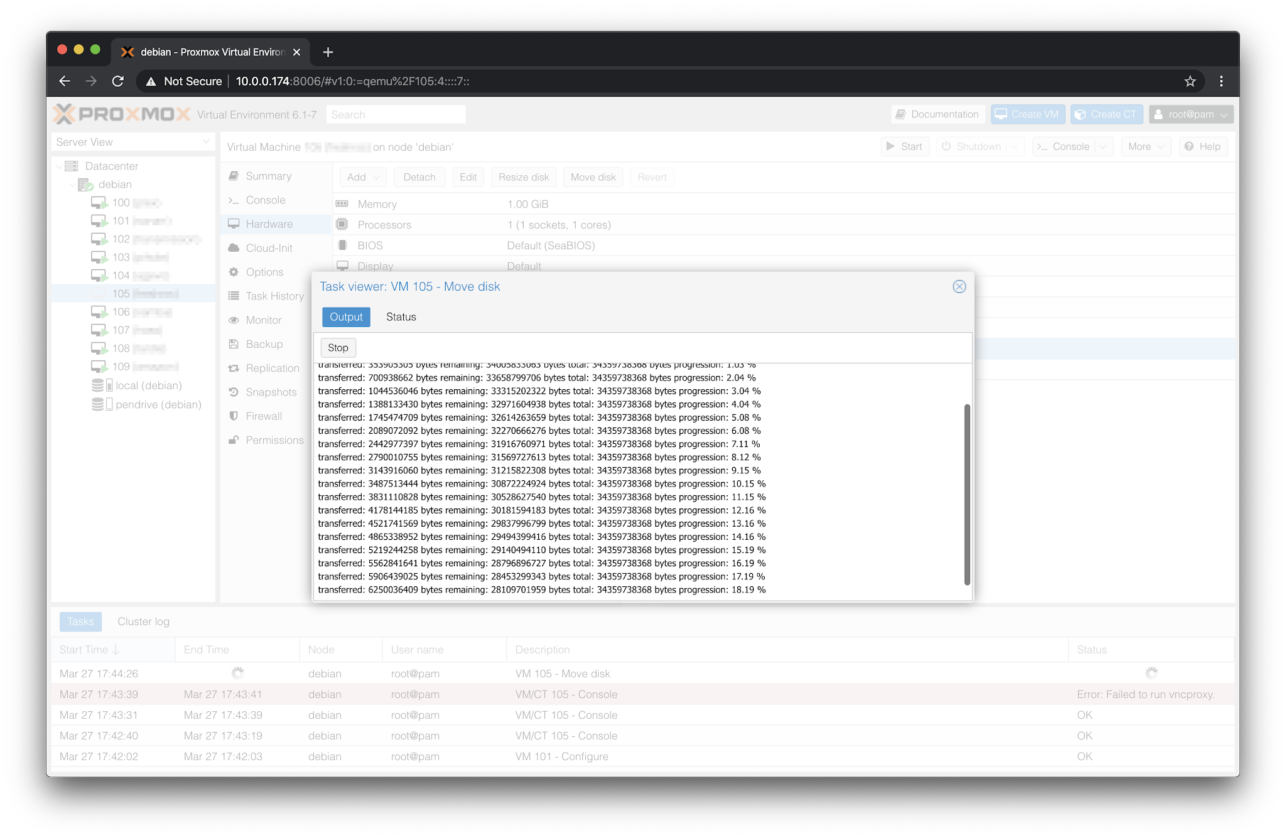Select the Memory hardware row
The width and height of the screenshot is (1286, 838).
[784, 204]
